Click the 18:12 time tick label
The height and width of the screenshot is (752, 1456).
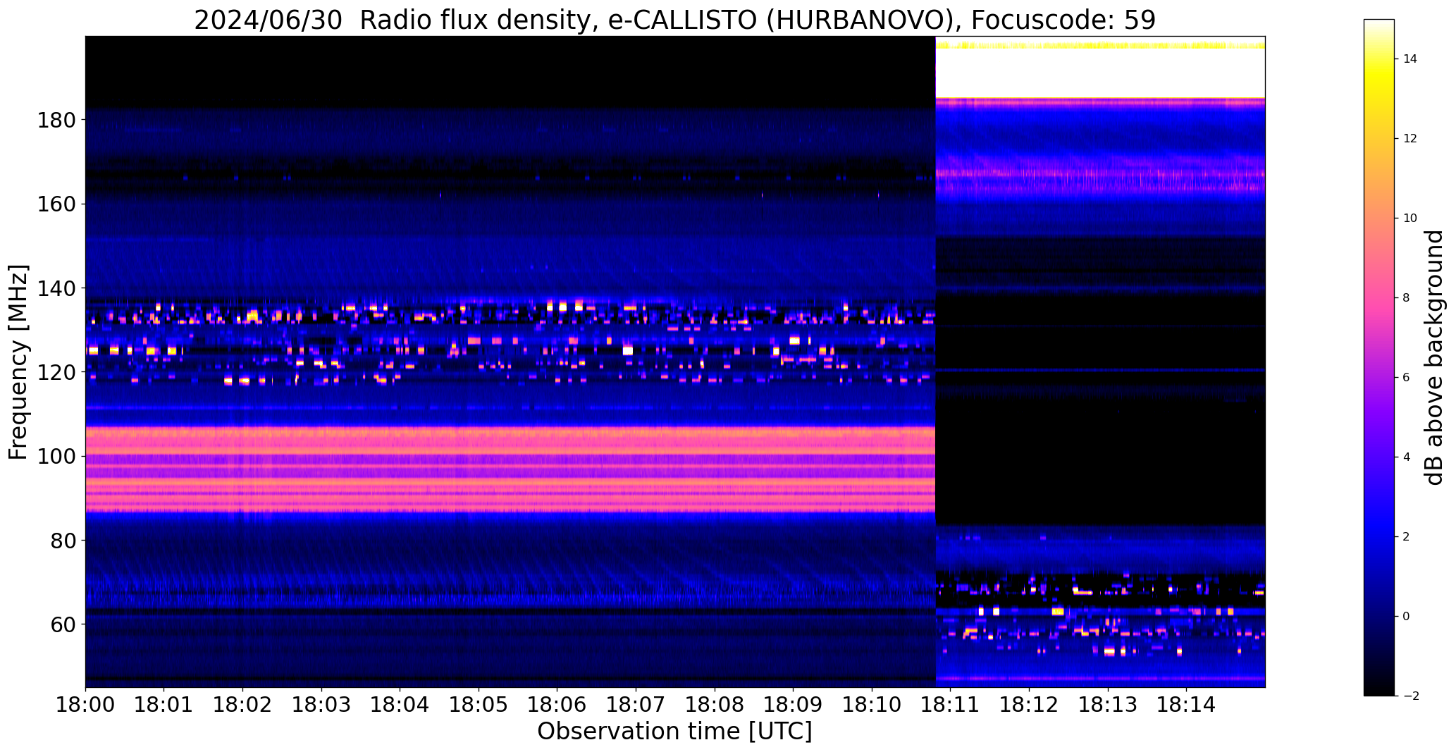pos(1030,704)
